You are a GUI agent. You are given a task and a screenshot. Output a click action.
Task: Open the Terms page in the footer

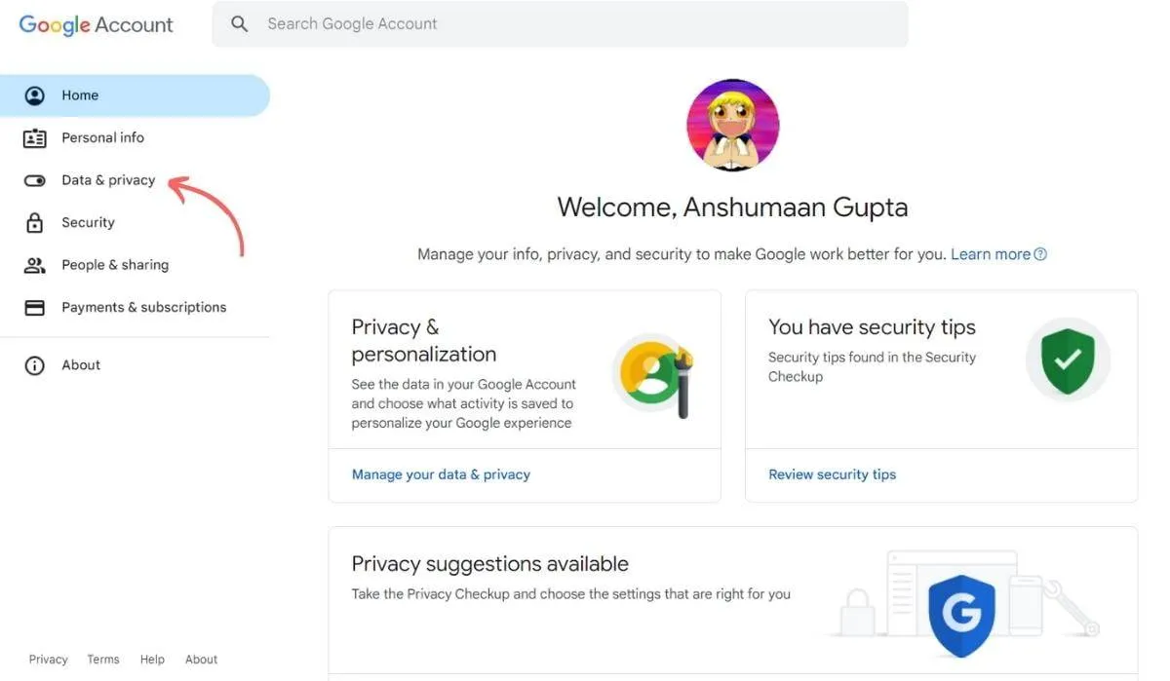point(102,659)
